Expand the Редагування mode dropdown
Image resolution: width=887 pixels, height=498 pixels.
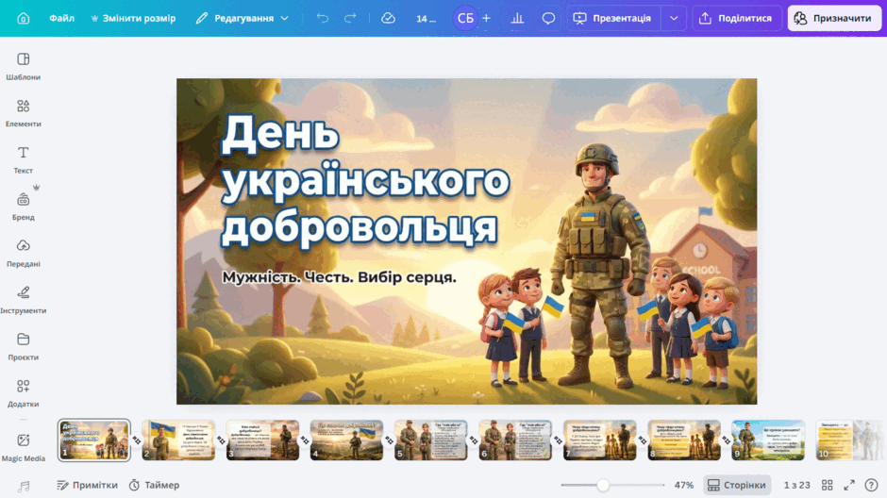point(243,18)
